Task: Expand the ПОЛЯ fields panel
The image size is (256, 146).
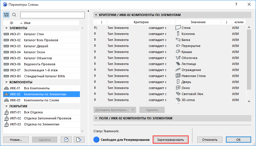Action: pyautogui.click(x=96, y=118)
